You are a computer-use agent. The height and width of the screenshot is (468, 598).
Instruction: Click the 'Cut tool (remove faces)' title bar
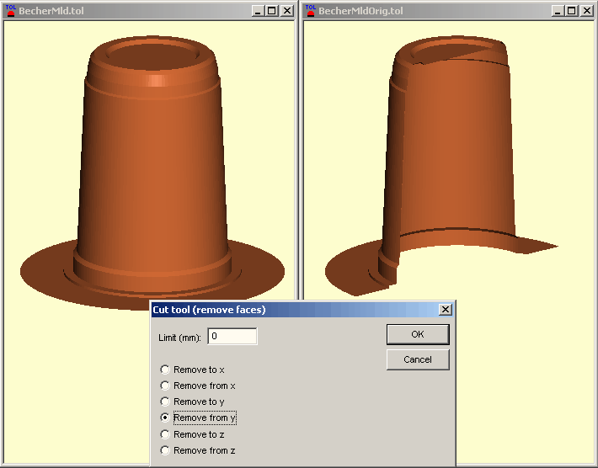pyautogui.click(x=303, y=310)
